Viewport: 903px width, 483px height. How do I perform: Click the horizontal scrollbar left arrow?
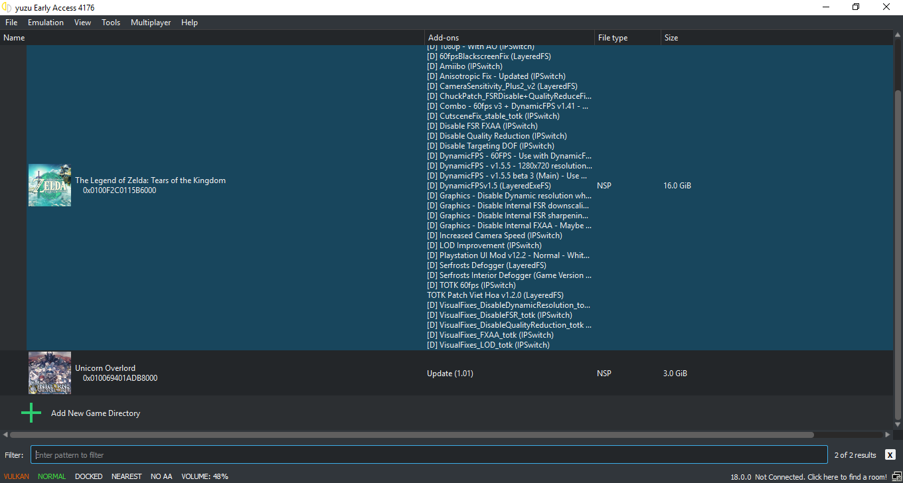4,435
